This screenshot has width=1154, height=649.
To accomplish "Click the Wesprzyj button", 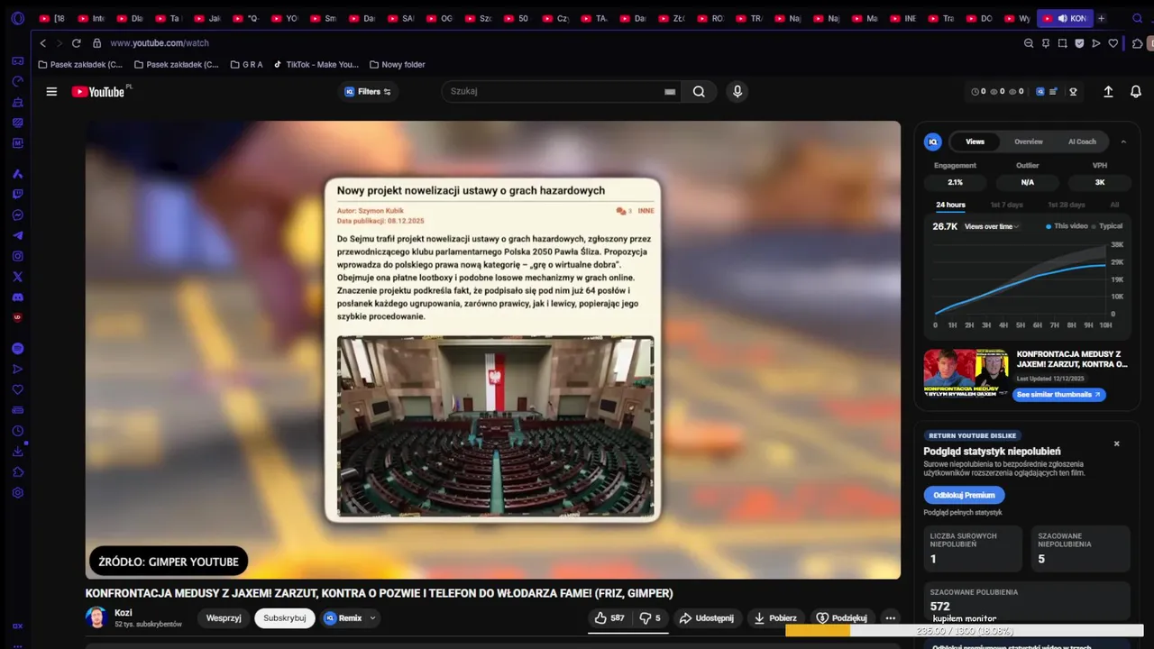I will tap(224, 617).
